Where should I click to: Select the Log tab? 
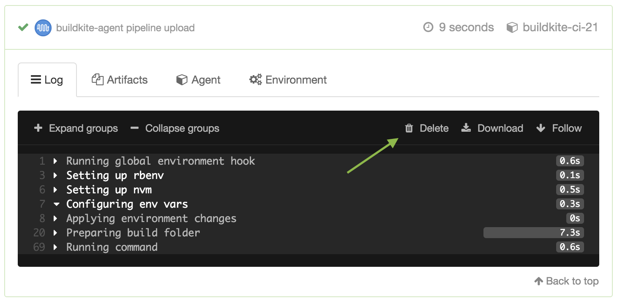(x=47, y=79)
